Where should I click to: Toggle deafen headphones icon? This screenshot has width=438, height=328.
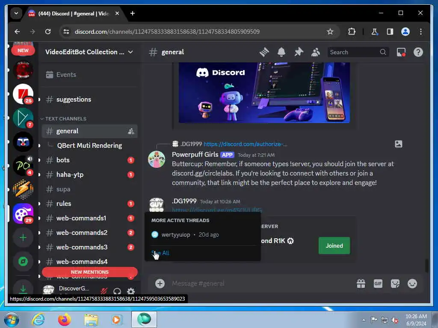[x=117, y=291]
